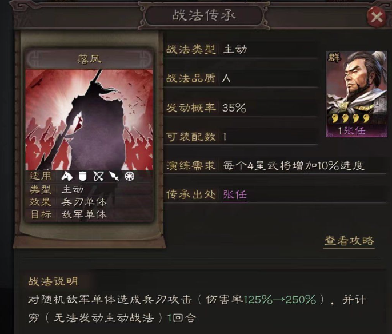
Task: Click the 演练需求 requirement row
Action: coord(275,166)
